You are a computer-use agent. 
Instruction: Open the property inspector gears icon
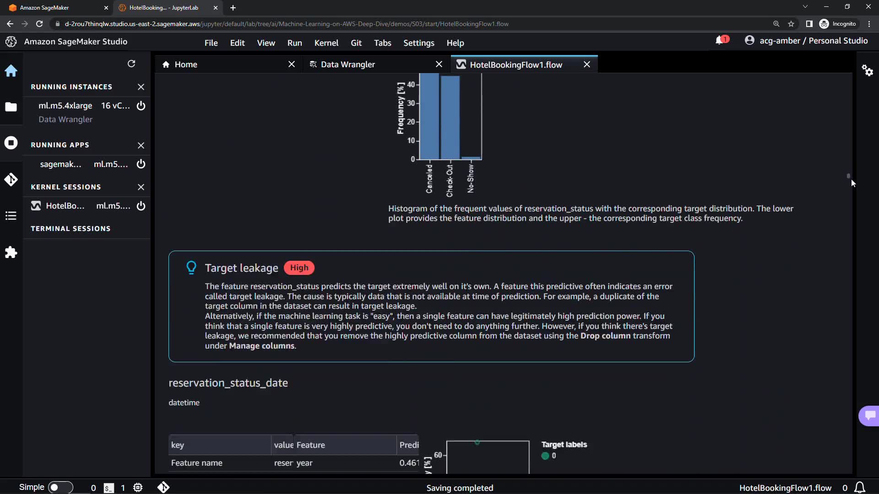(x=867, y=70)
